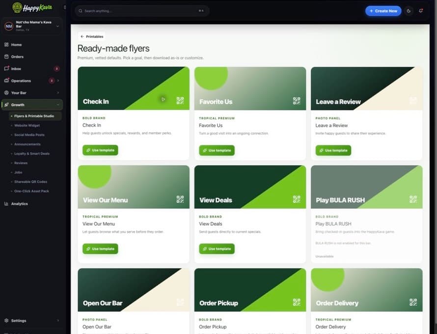Click the Inbox icon in sidebar
The height and width of the screenshot is (334, 437).
point(6,69)
